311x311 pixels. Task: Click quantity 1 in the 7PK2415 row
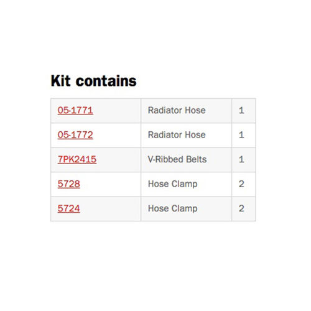241,159
